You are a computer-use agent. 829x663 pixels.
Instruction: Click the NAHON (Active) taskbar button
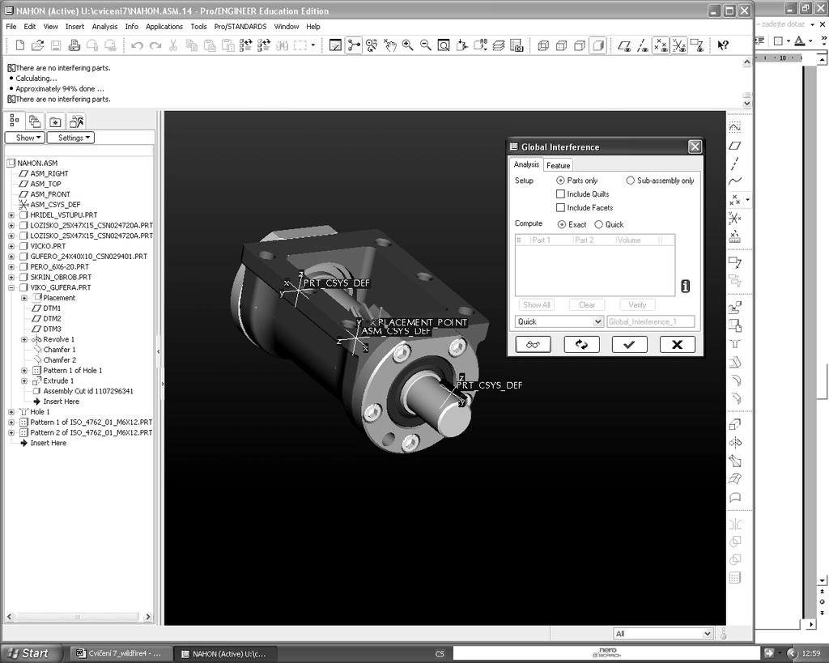click(227, 654)
